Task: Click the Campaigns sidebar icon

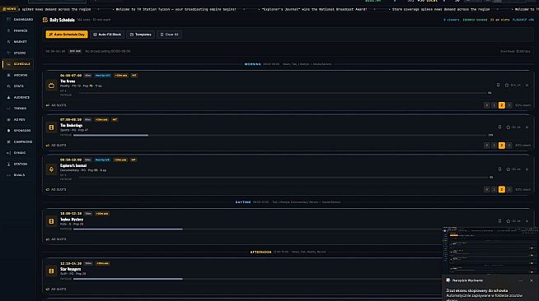Action: (8, 141)
